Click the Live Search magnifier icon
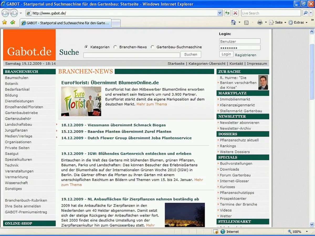Viewport: 315px width, 236px height. click(x=305, y=13)
